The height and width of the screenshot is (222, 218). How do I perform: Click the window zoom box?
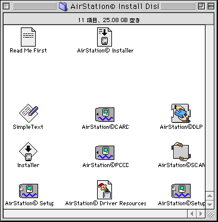201,7
